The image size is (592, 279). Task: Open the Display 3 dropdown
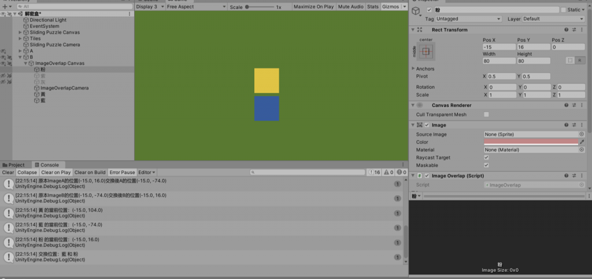[x=150, y=7]
